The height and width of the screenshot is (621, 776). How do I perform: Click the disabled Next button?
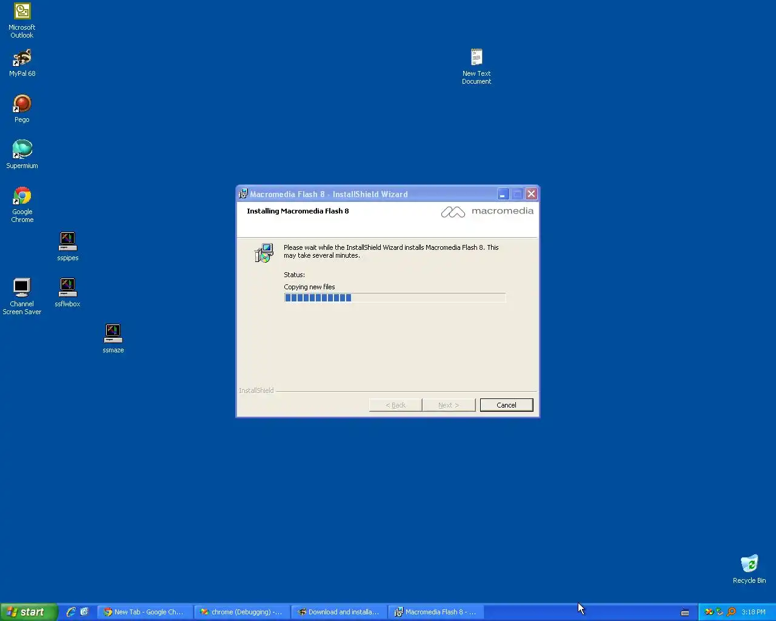[449, 405]
